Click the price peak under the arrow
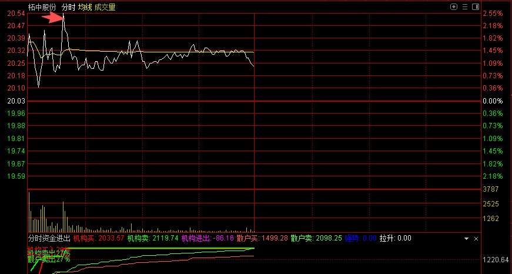This screenshot has width=512, height=274. [63, 15]
